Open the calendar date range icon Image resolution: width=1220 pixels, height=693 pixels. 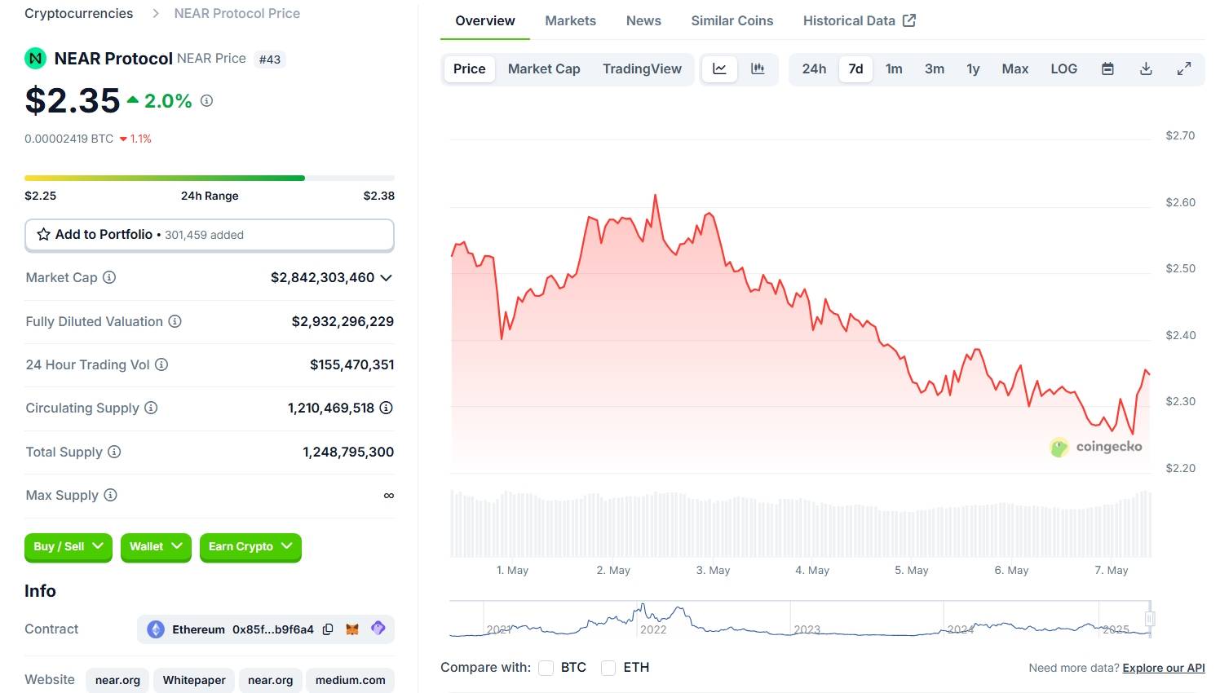coord(1107,69)
